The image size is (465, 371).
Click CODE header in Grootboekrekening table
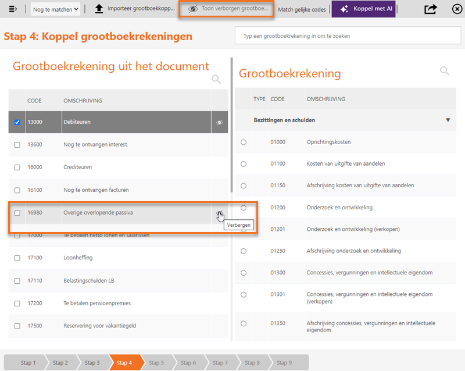(277, 99)
